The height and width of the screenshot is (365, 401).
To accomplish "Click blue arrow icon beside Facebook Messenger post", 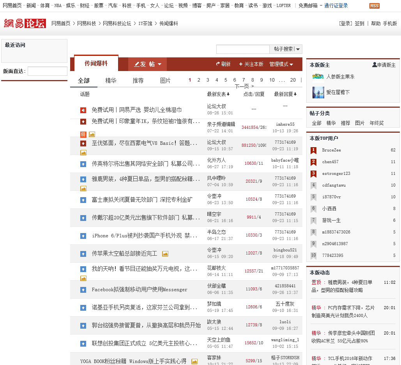I will [83, 290].
